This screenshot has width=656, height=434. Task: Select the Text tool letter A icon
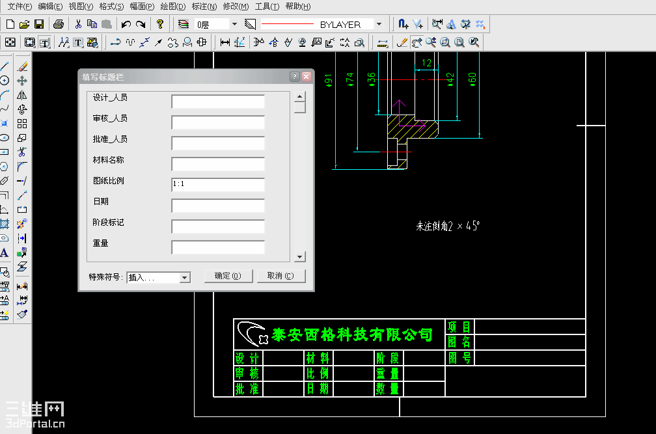(4, 252)
